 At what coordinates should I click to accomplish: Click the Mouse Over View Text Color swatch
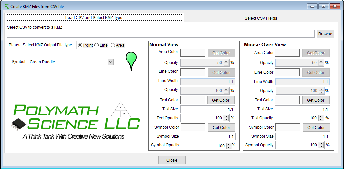pyautogui.click(x=287, y=100)
